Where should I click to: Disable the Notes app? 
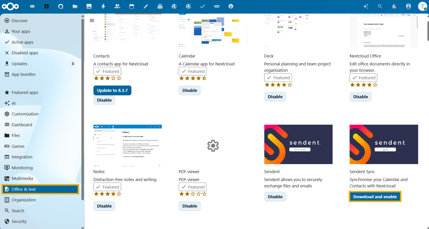[104, 206]
